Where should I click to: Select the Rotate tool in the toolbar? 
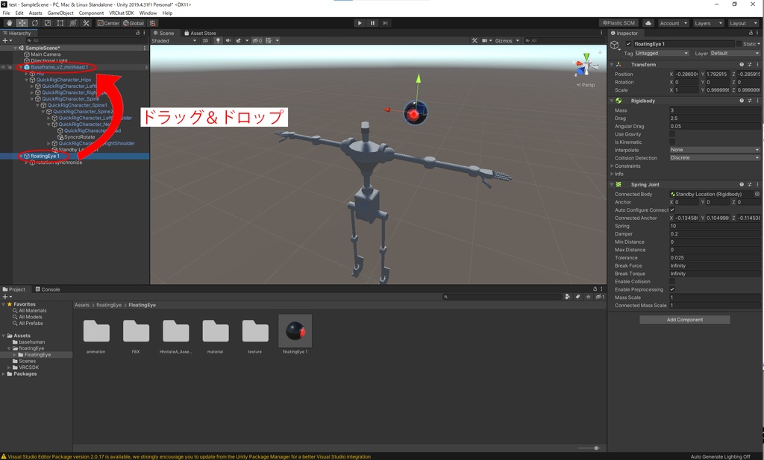point(34,23)
